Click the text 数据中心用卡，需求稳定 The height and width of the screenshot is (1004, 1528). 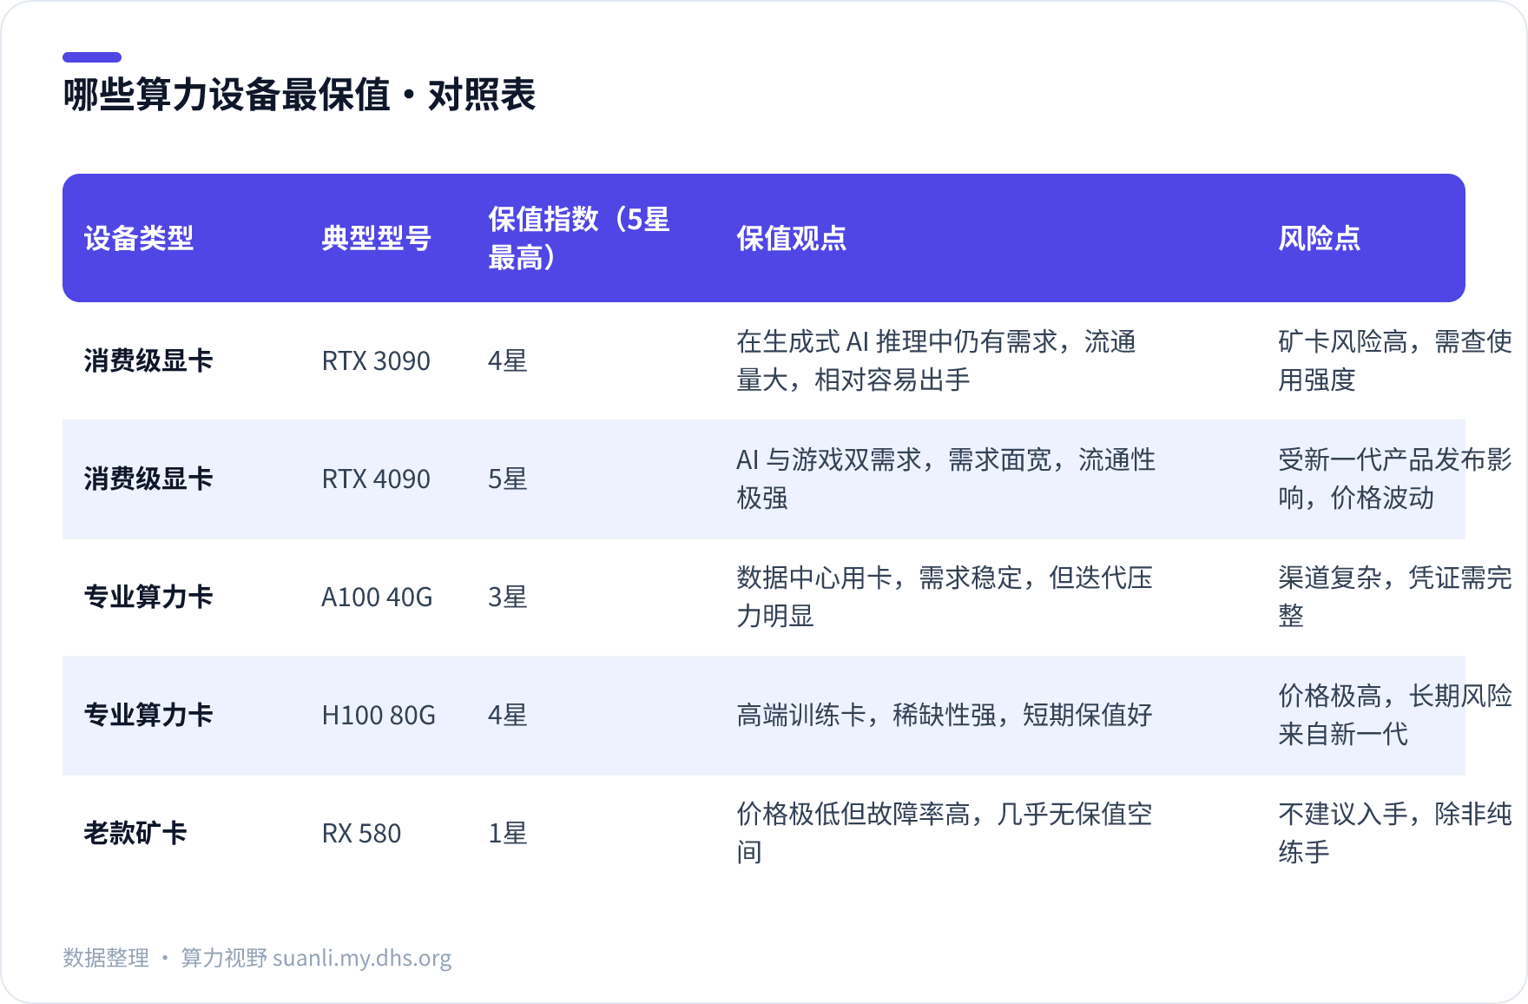click(x=879, y=578)
